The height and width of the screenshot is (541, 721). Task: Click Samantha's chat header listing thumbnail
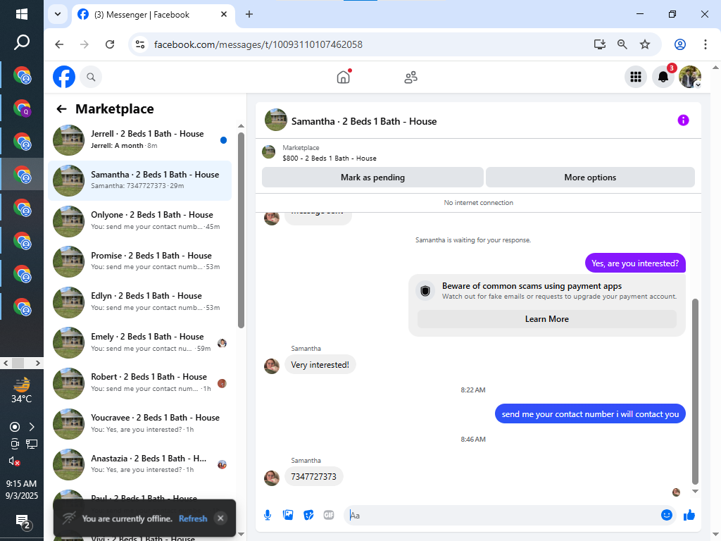point(276,120)
